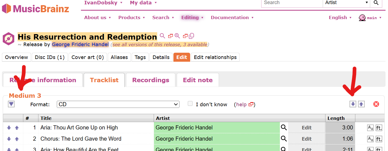Move Medium 3 up with arrow icon
This screenshot has width=388, height=151.
tap(361, 104)
